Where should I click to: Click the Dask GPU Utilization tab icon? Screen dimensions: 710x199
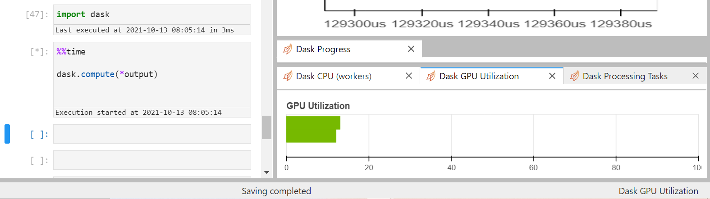431,76
